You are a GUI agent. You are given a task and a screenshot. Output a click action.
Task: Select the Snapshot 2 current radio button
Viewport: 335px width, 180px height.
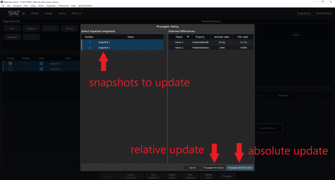click(10, 69)
